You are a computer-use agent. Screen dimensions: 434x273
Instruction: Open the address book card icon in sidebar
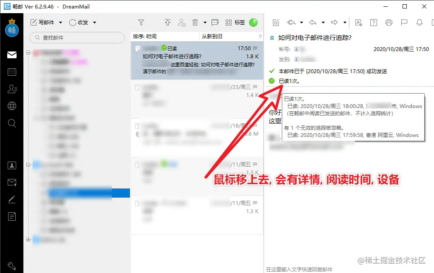[11, 165]
